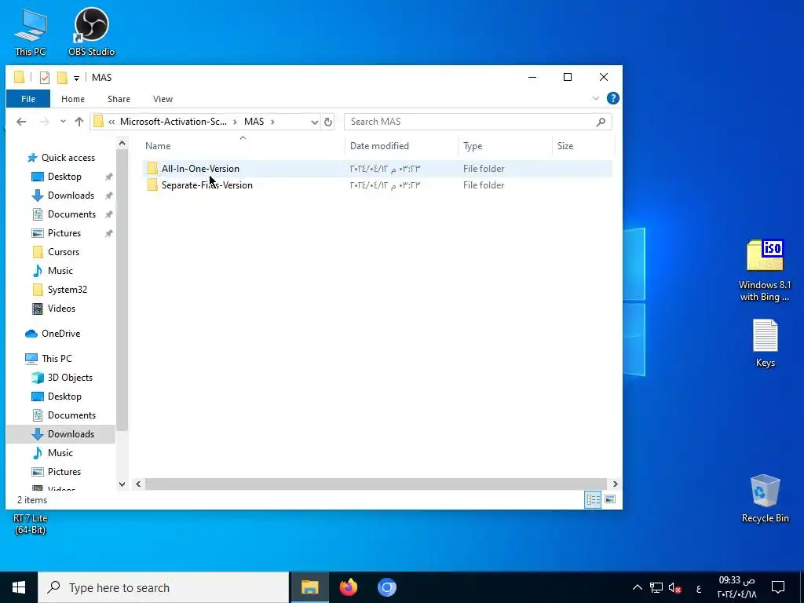Launch Firefox from taskbar

point(349,587)
